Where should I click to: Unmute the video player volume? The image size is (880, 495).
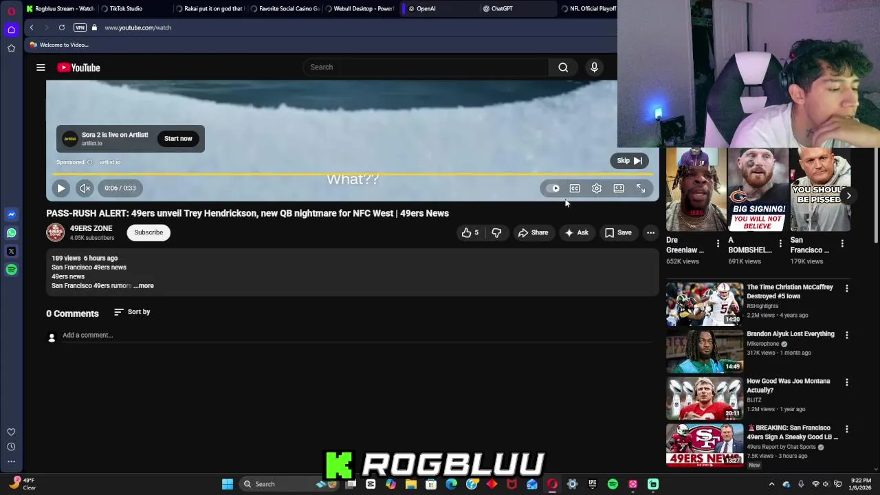pyautogui.click(x=85, y=188)
